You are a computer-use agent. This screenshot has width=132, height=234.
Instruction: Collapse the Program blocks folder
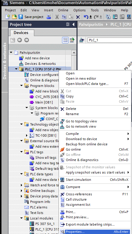click(x=21, y=86)
